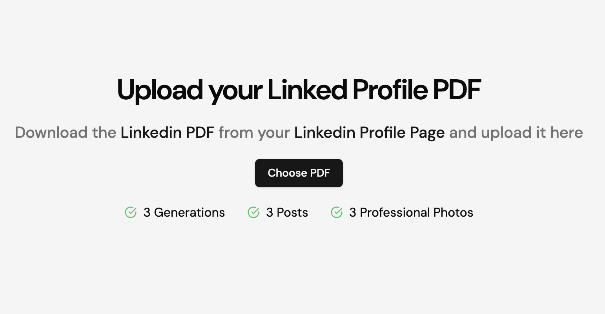Click inside the Choose PDF upload area
The height and width of the screenshot is (314, 605).
[299, 173]
